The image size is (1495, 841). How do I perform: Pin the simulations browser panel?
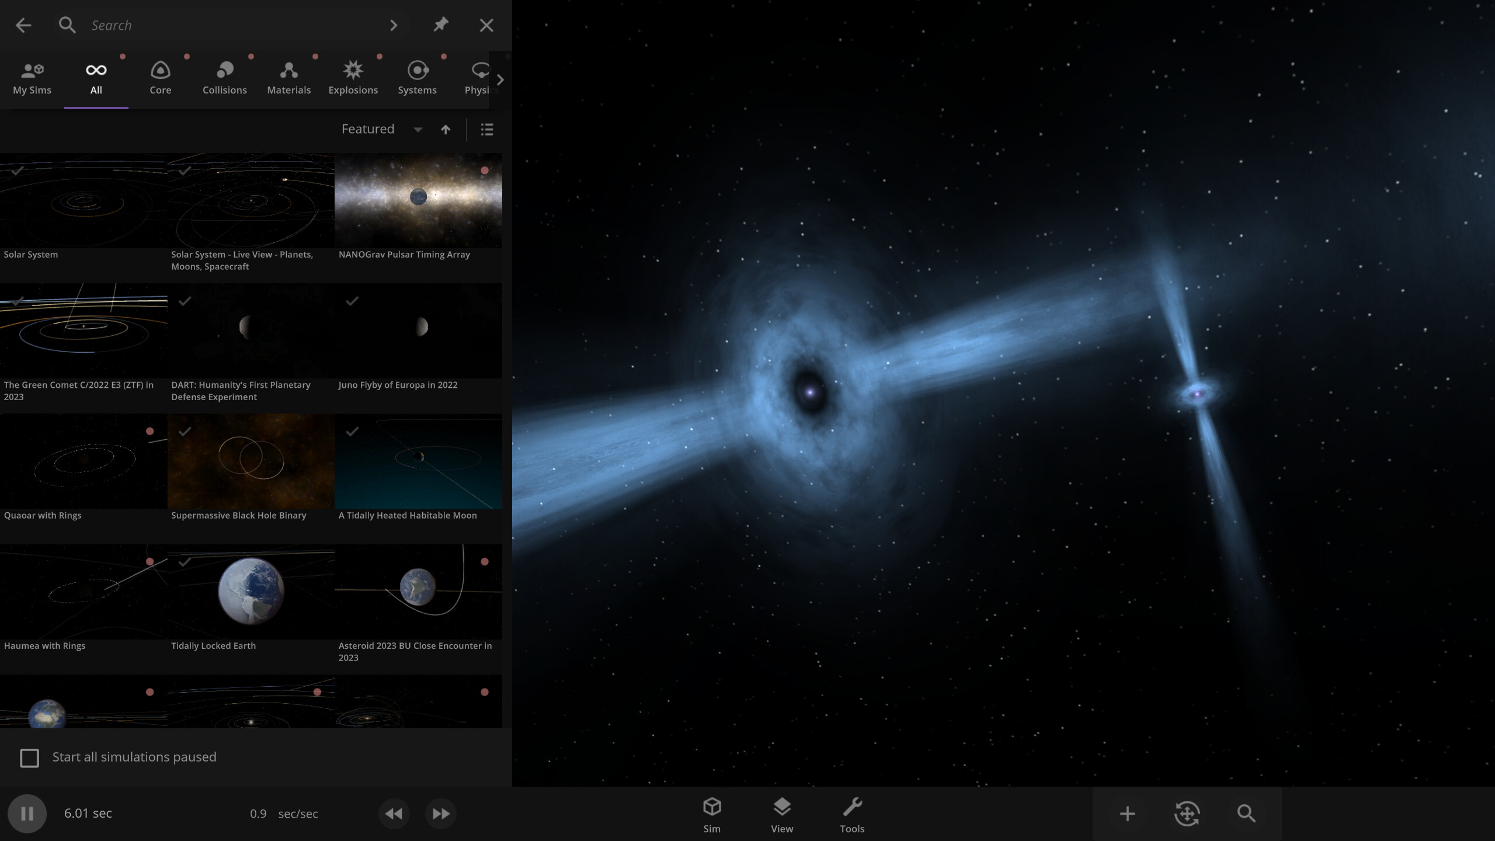coord(441,25)
